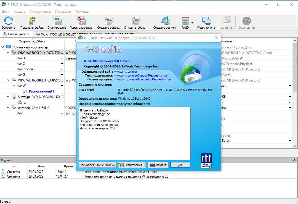Open the Диск menu
Image resolution: width=298 pixels, height=204 pixels.
pyautogui.click(x=5, y=12)
